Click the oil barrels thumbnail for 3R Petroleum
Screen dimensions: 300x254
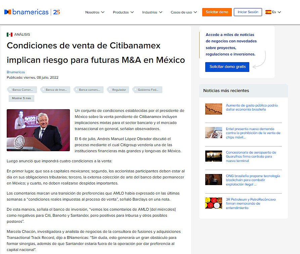[214, 203]
